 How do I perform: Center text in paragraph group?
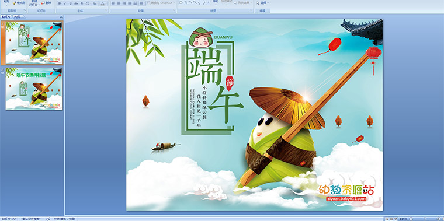tap(119, 3)
